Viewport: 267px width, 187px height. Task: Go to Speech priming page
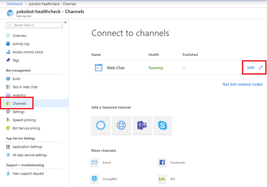pyautogui.click(x=24, y=120)
